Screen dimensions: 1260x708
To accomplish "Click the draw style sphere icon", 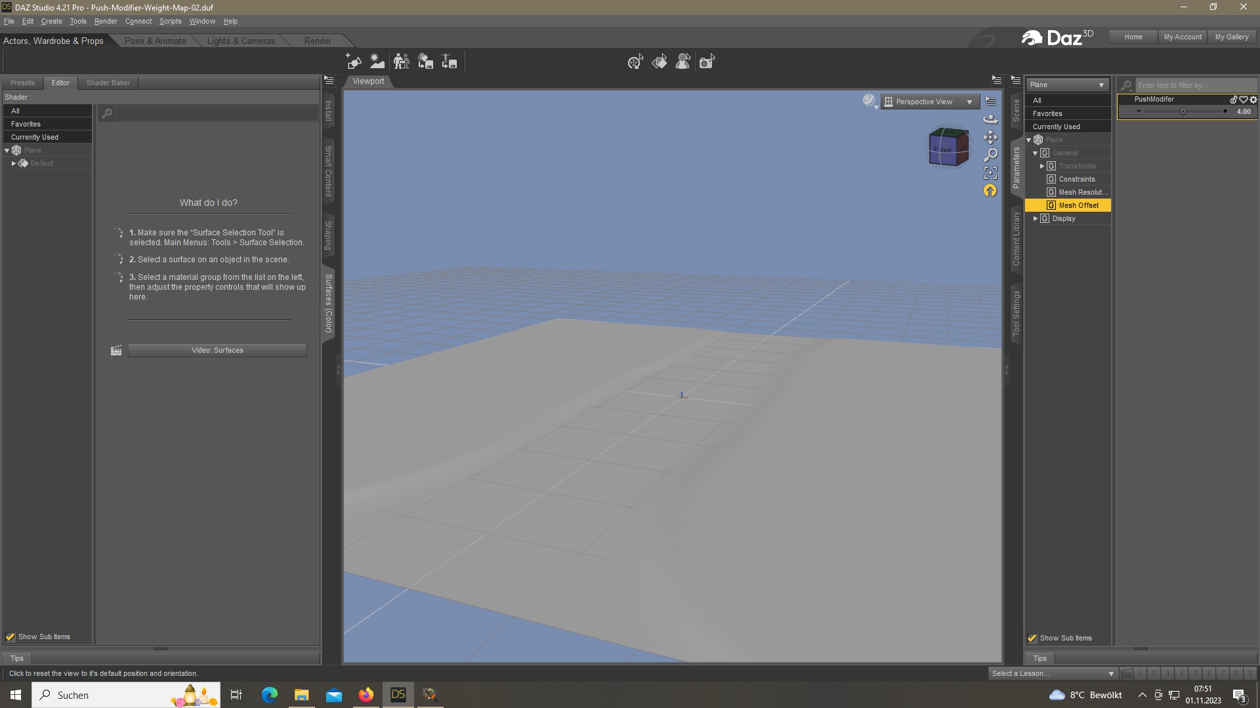I will pos(869,100).
